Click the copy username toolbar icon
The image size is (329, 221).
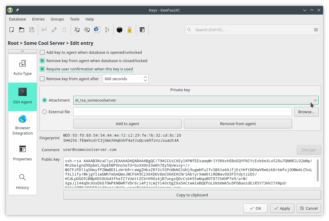click(77, 29)
